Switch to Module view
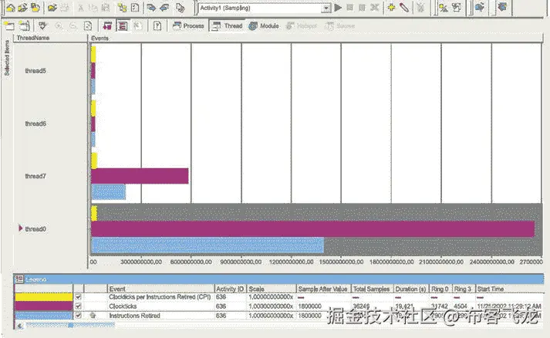550x338 pixels. (264, 25)
